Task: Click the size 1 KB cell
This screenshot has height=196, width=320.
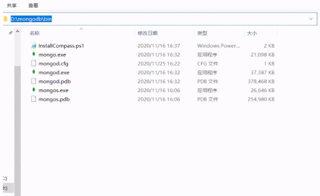Action: click(269, 64)
